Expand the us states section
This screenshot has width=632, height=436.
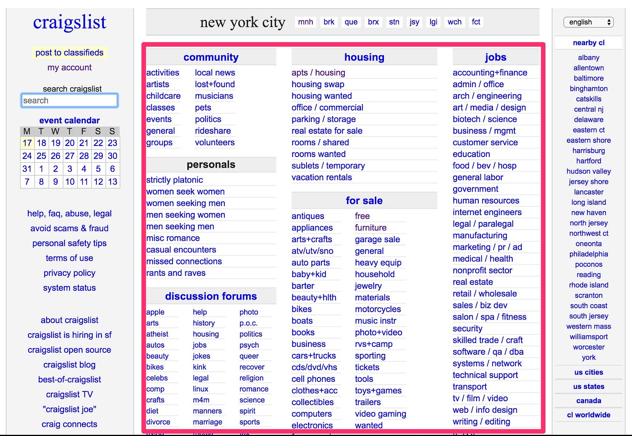589,386
